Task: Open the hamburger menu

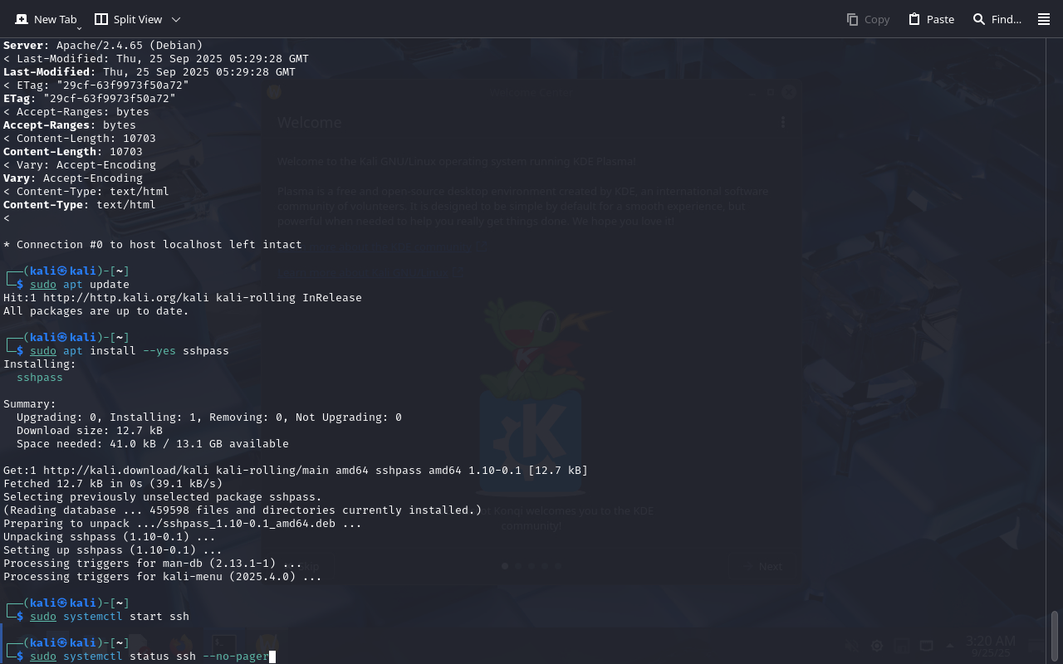Action: (1044, 19)
